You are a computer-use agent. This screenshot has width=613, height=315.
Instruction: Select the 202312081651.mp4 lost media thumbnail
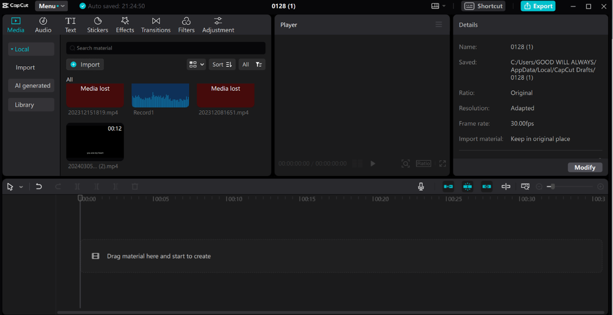pyautogui.click(x=226, y=95)
